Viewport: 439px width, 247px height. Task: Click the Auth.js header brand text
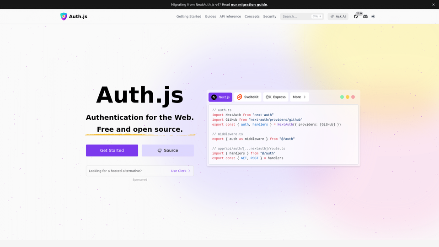point(78,16)
